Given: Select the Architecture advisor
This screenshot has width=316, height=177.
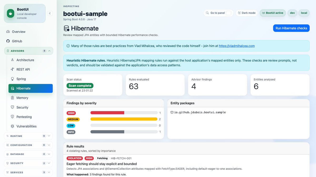Looking at the screenshot, I should 31,60.
